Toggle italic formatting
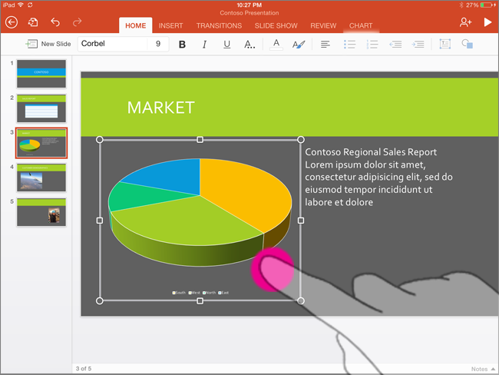This screenshot has width=499, height=375. [204, 45]
